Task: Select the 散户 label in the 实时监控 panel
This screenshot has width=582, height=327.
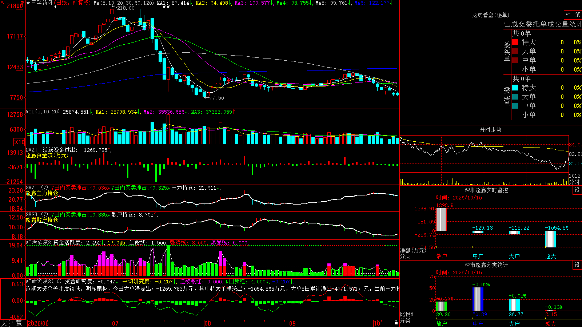Action: coord(442,256)
